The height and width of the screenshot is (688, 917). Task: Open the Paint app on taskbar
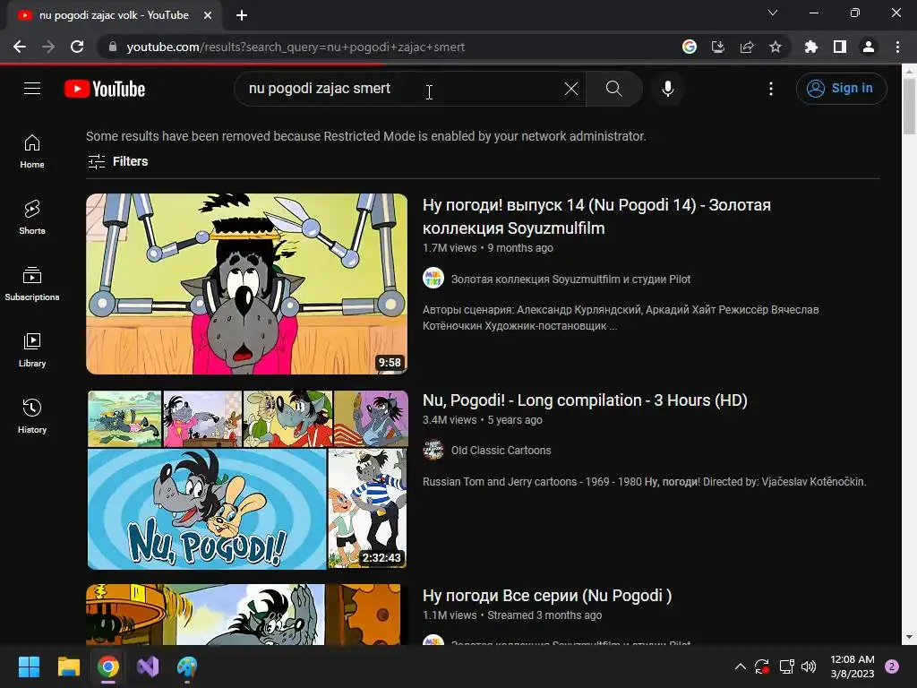point(187,666)
